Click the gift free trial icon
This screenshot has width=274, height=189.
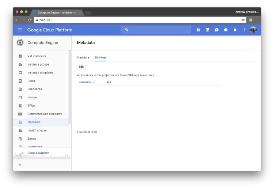point(198,30)
